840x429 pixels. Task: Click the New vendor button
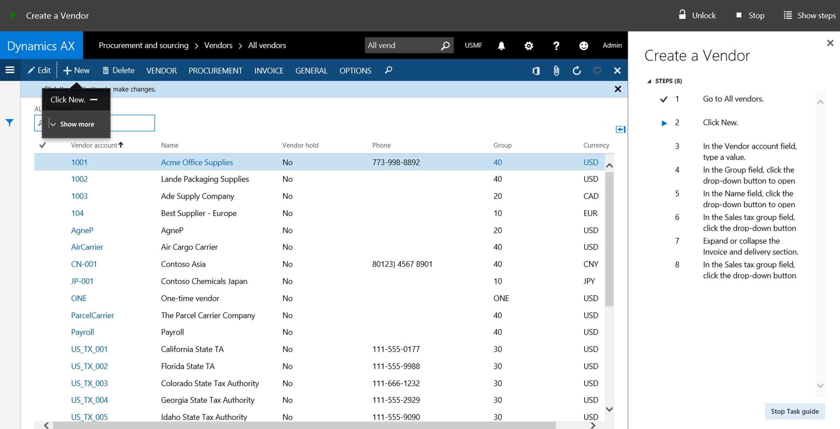(77, 71)
